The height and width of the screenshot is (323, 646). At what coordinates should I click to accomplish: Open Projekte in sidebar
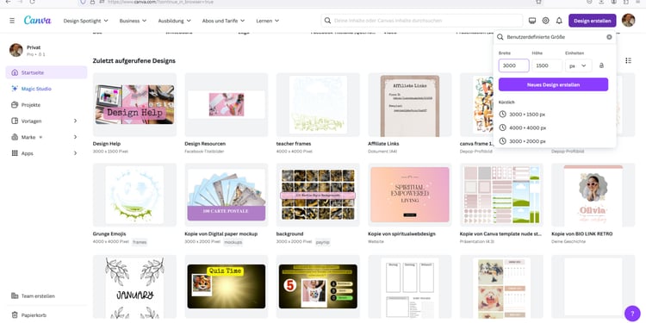[x=47, y=104]
